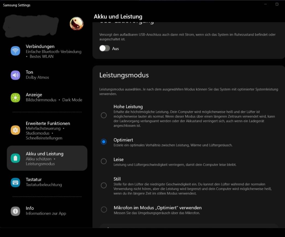This screenshot has width=285, height=237.
Task: Click the Akku und Leistung battery icon
Action: click(x=15, y=158)
